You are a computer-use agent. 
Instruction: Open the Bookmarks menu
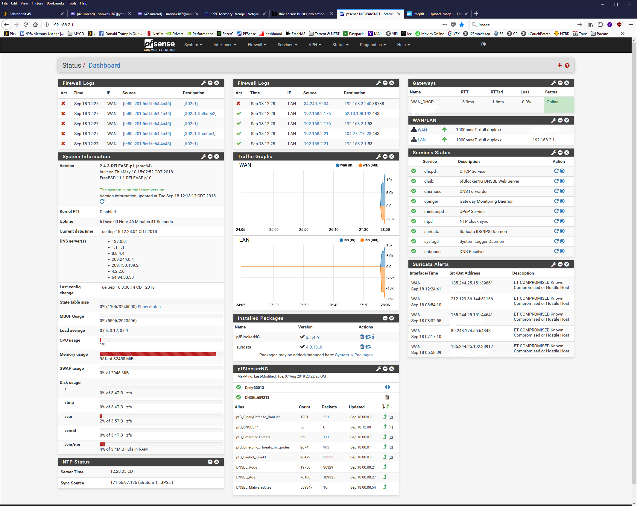[x=55, y=3]
